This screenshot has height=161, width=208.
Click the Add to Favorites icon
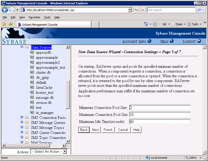[x=11, y=24]
